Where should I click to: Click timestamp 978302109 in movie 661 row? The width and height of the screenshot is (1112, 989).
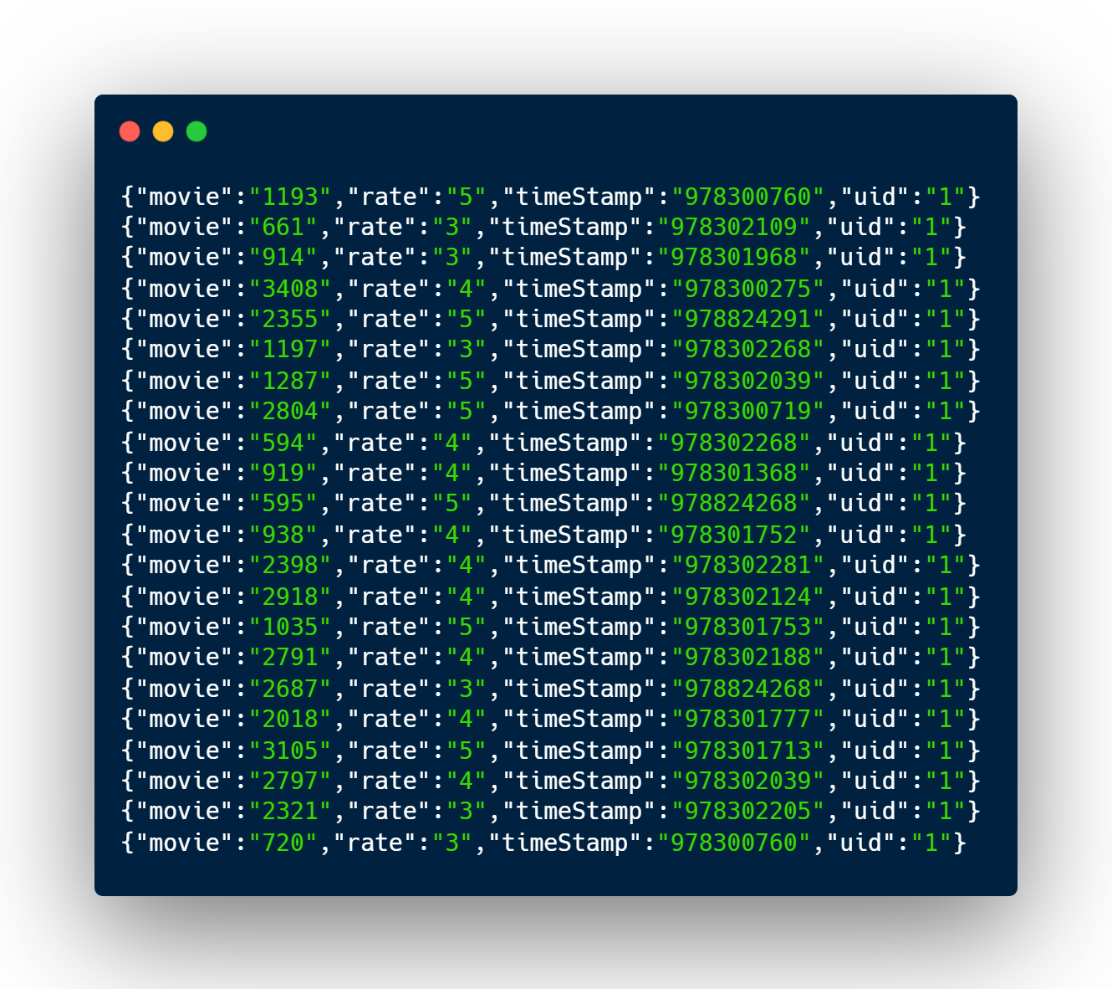point(734,227)
